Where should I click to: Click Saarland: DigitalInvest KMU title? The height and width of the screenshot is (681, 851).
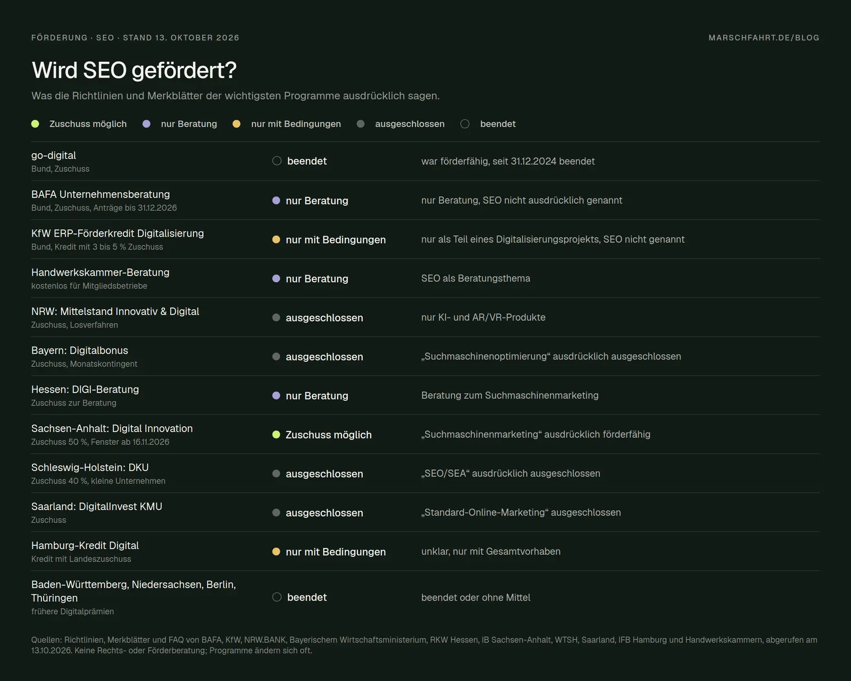[x=97, y=506]
